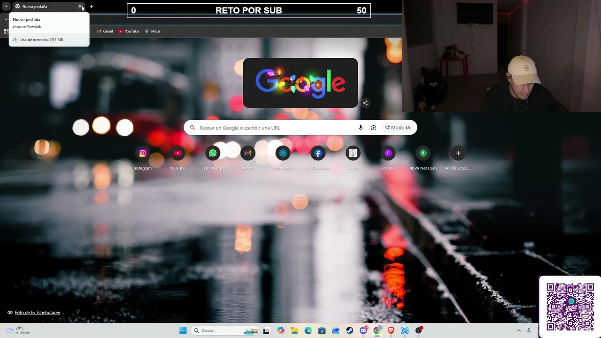Show hidden system tray icons
Screen dimensions: 601x338
tap(519, 330)
